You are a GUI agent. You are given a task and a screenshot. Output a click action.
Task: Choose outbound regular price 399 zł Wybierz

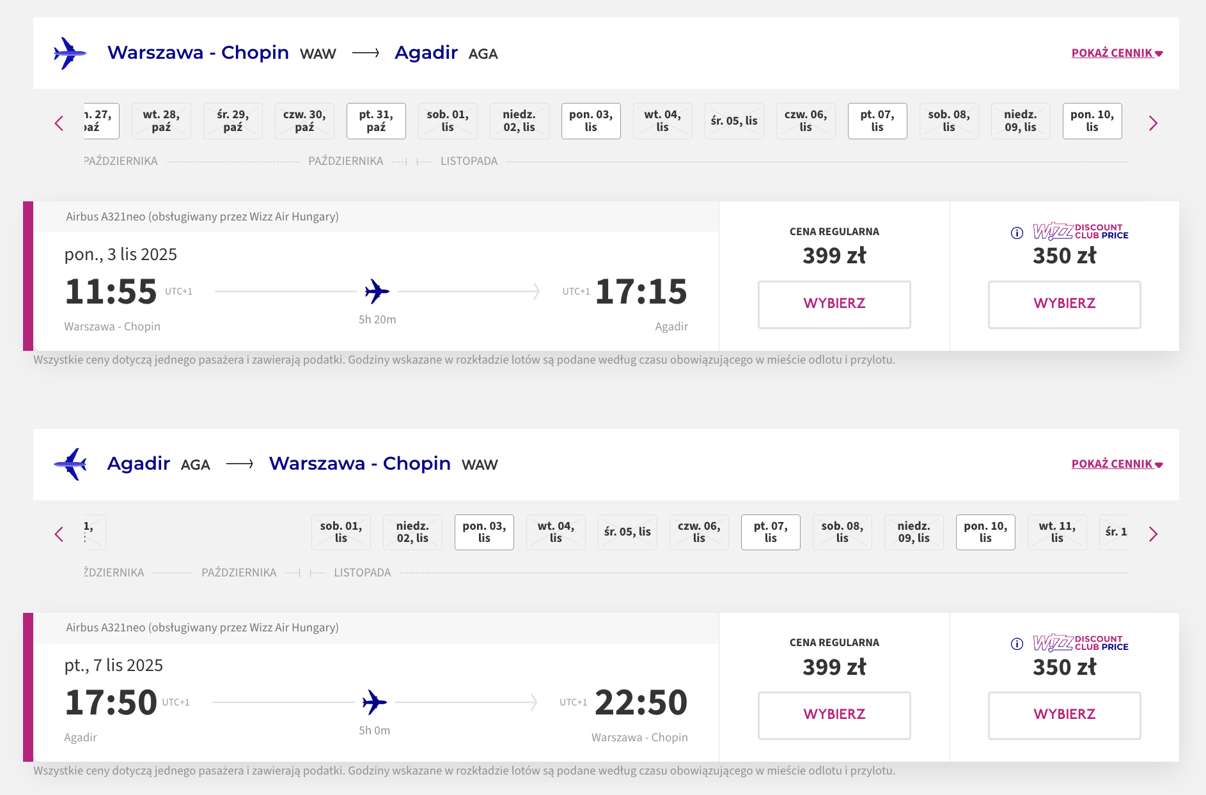[x=834, y=304]
